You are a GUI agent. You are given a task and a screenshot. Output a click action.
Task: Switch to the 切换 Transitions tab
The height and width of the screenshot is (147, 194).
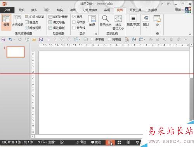60,10
